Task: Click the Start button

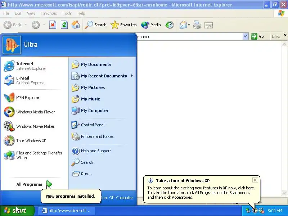Action: pos(17,211)
